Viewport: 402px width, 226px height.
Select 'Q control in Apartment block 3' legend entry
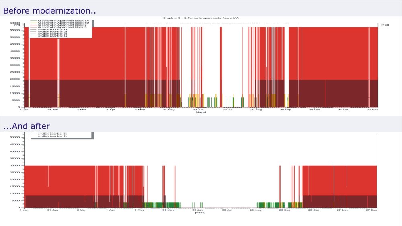point(60,27)
